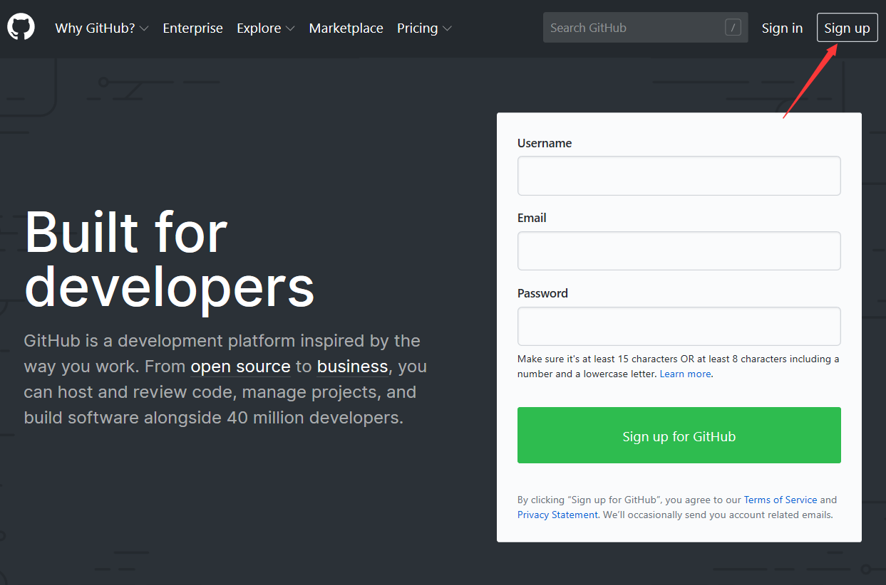The image size is (886, 585).
Task: Click the Username field label
Action: tap(545, 143)
